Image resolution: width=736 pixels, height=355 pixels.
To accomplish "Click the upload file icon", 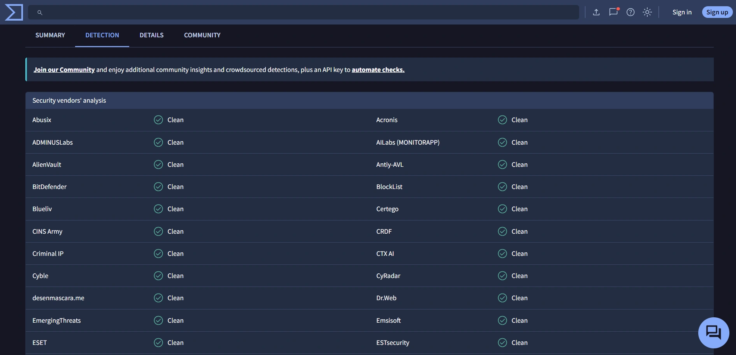I will (x=596, y=12).
